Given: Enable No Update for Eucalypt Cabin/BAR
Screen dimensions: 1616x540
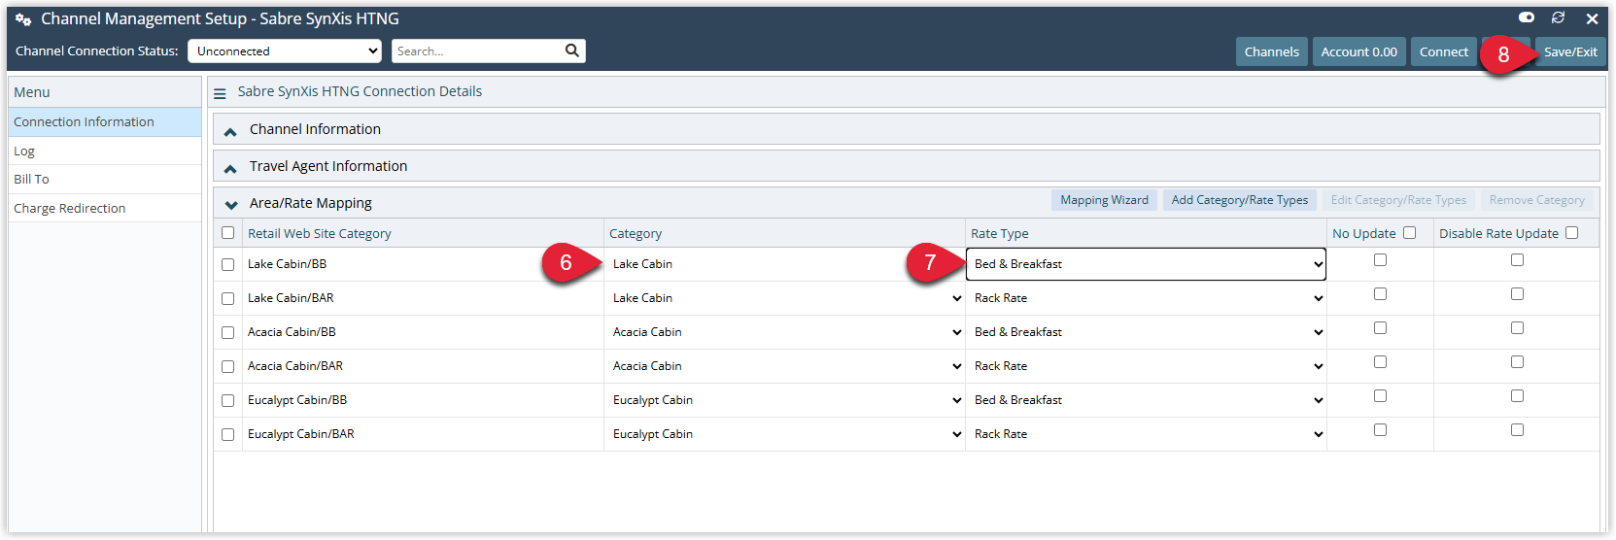Looking at the screenshot, I should [x=1380, y=430].
